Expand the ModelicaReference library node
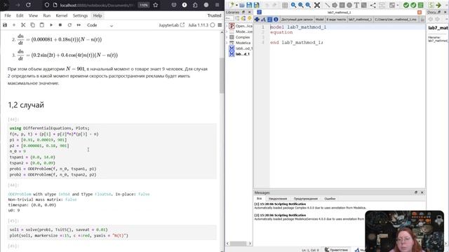This screenshot has width=449, height=252. (x=227, y=31)
